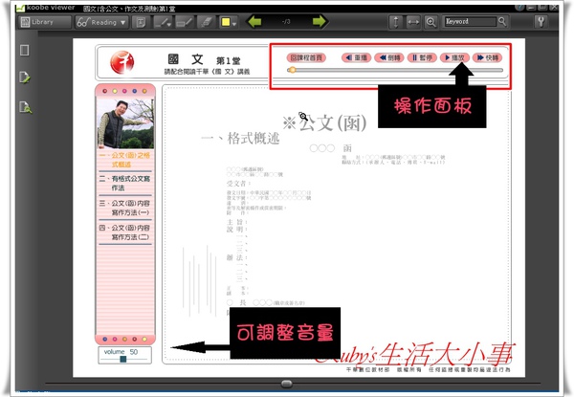Click the help icon in title bar
574x397 pixels.
tap(519, 7)
